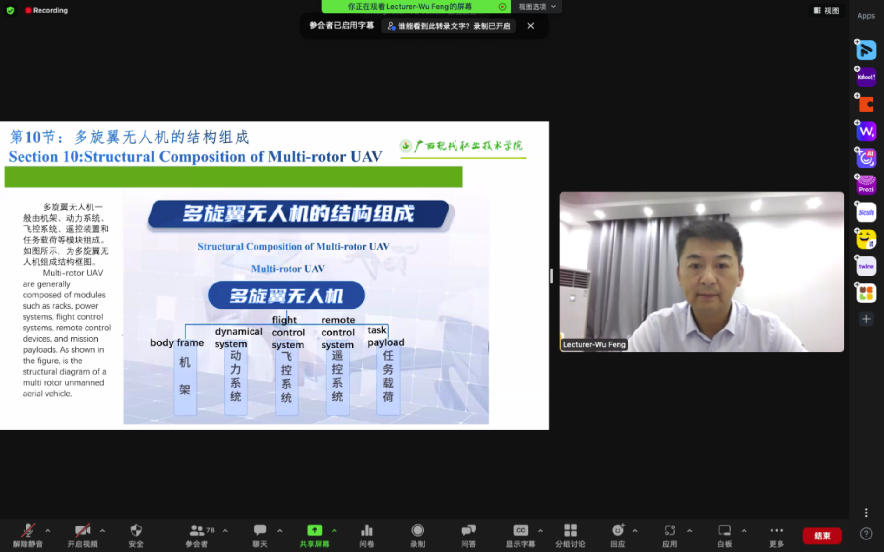Image resolution: width=884 pixels, height=552 pixels.
Task: Expand video options arrow beside 开启视频
Action: [102, 531]
